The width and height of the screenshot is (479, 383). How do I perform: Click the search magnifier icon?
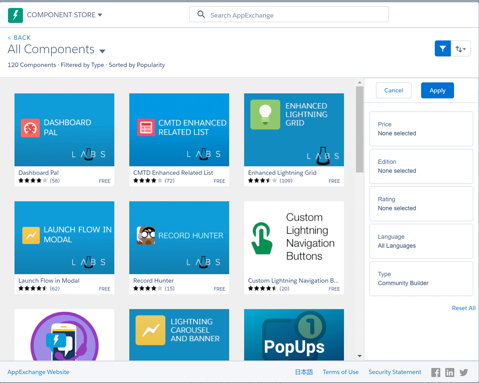coord(201,15)
